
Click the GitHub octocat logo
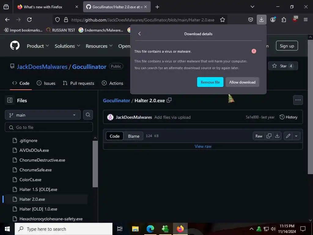(15, 46)
